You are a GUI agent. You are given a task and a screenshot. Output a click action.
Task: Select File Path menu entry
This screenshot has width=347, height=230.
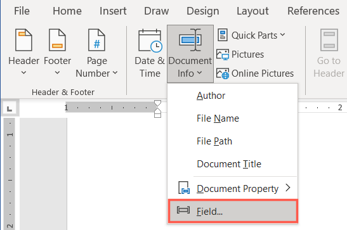[x=232, y=141]
